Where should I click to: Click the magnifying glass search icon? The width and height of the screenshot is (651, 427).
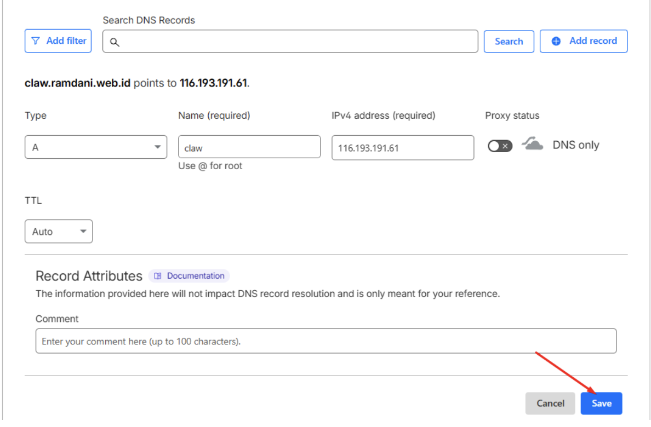[115, 42]
